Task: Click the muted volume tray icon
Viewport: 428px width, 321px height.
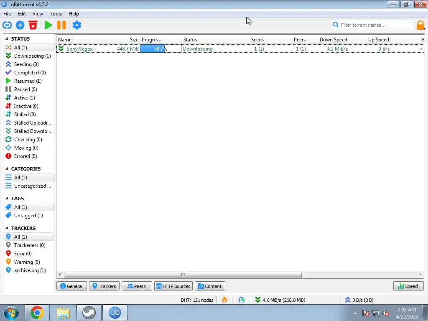Action: click(386, 313)
